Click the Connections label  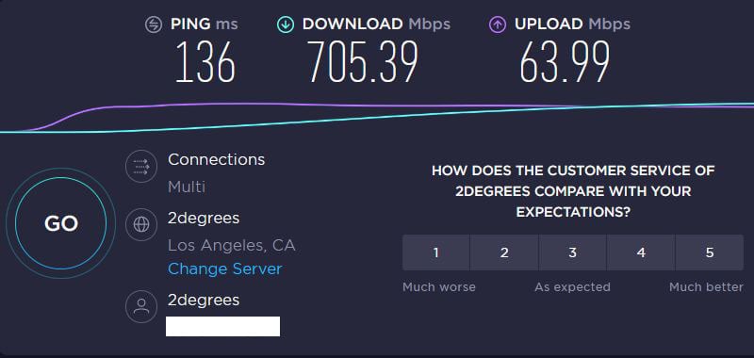point(217,159)
